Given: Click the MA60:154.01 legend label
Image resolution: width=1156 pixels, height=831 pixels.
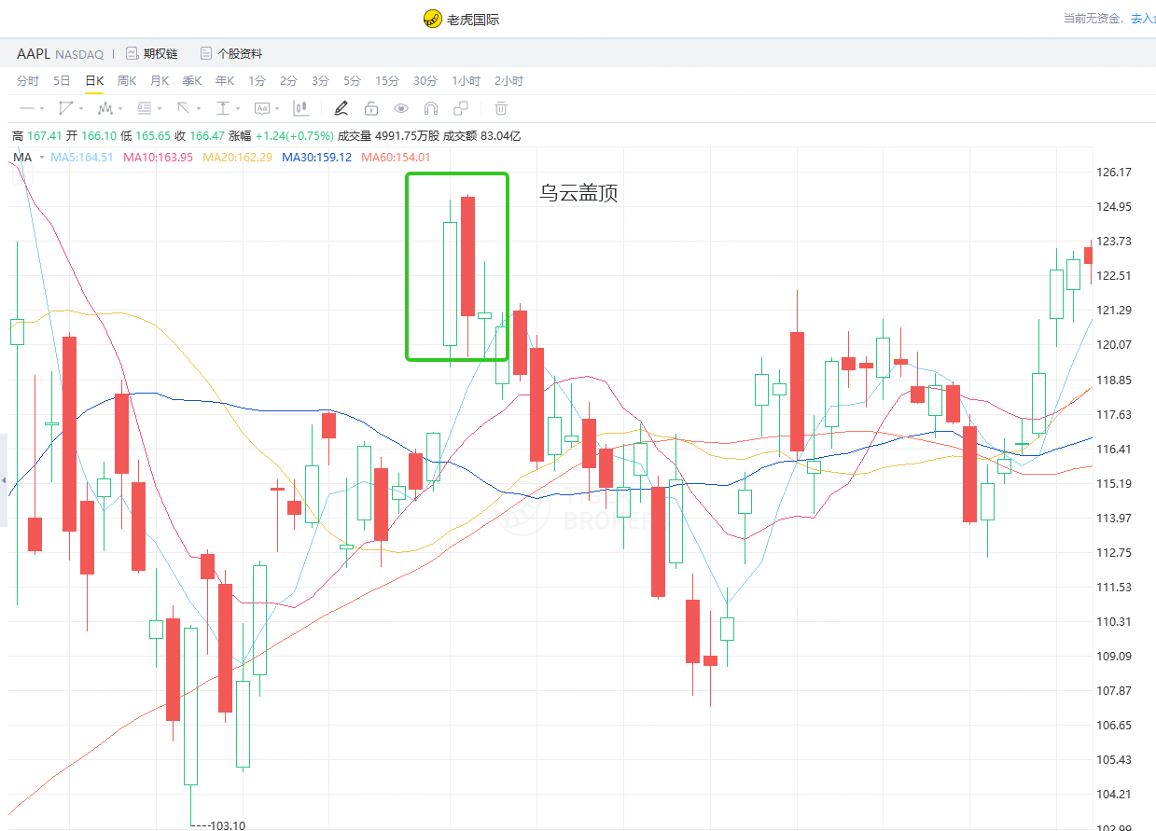Looking at the screenshot, I should (396, 158).
